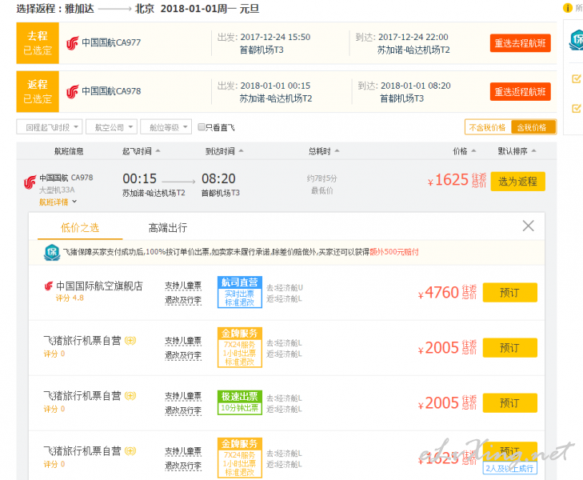Open the 回程起飞时段 dropdown
This screenshot has height=480, width=583.
[50, 126]
